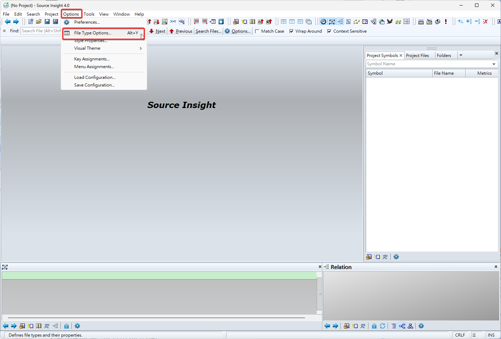Click the gear icon under Project Symbols panel
501x339 pixels.
pyautogui.click(x=396, y=257)
